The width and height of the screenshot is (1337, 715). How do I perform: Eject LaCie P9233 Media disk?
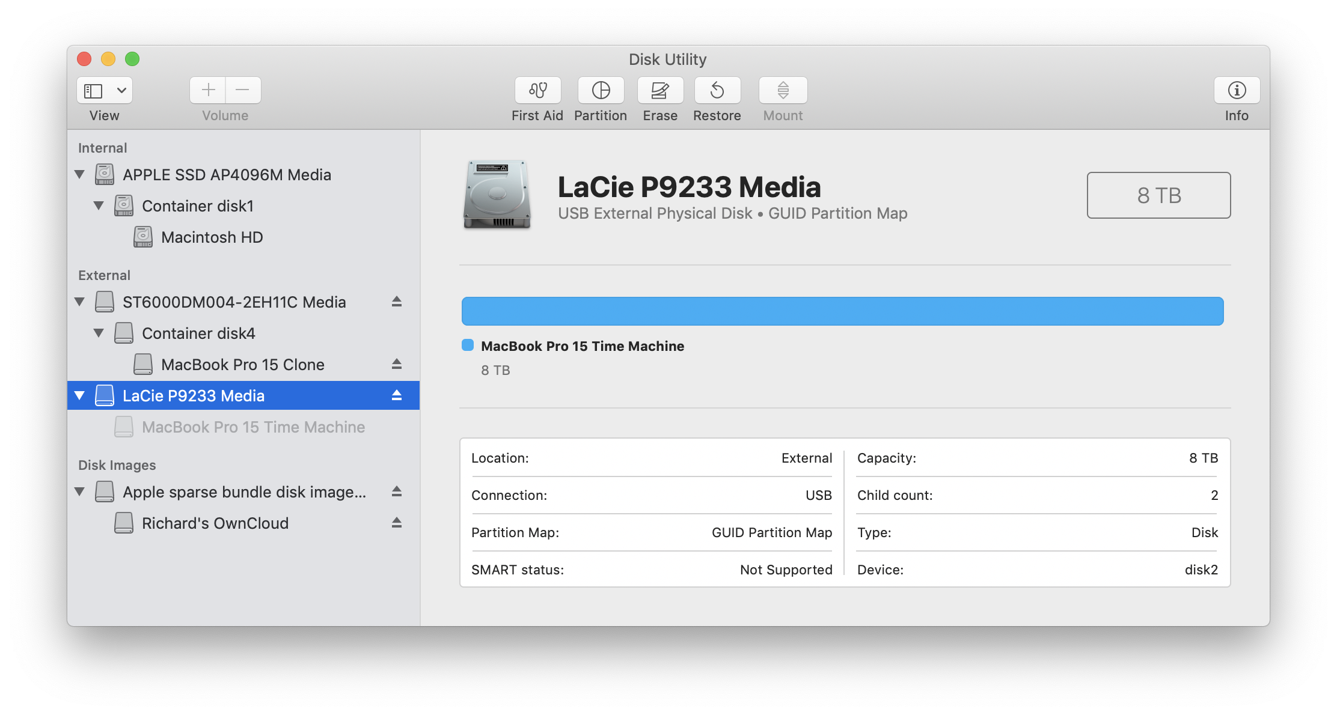(x=396, y=395)
